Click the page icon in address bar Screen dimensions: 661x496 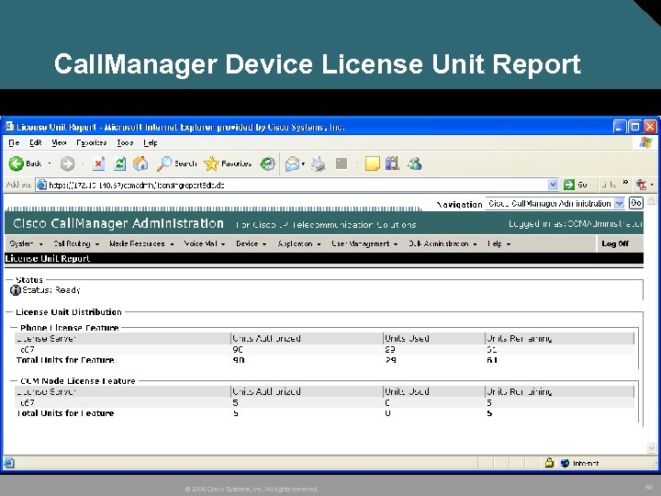click(41, 185)
